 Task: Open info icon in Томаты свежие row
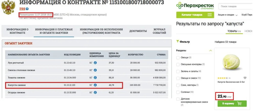[x=95, y=77]
